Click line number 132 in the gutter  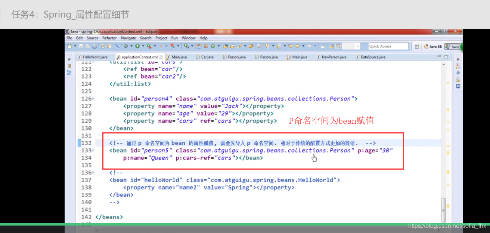tap(86, 143)
